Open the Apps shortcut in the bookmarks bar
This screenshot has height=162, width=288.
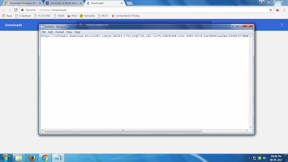(x=7, y=16)
